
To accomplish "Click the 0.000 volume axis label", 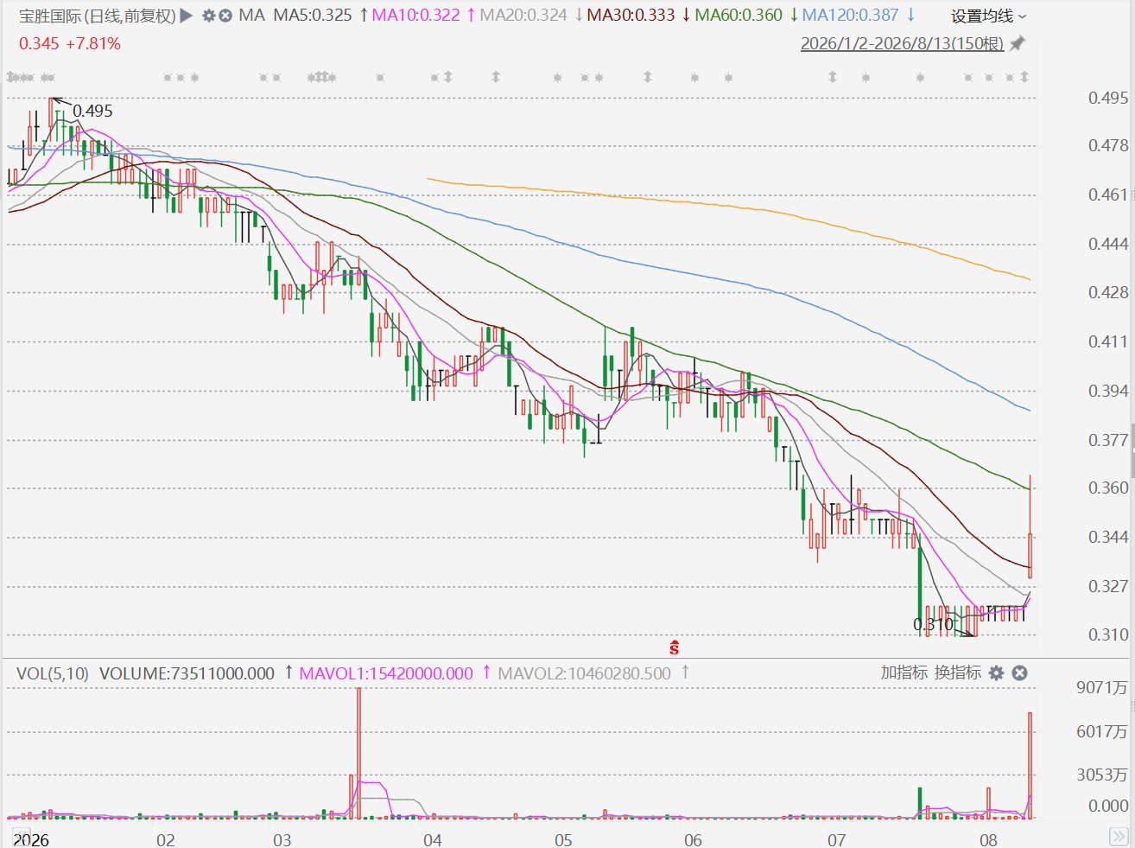I will 1108,806.
